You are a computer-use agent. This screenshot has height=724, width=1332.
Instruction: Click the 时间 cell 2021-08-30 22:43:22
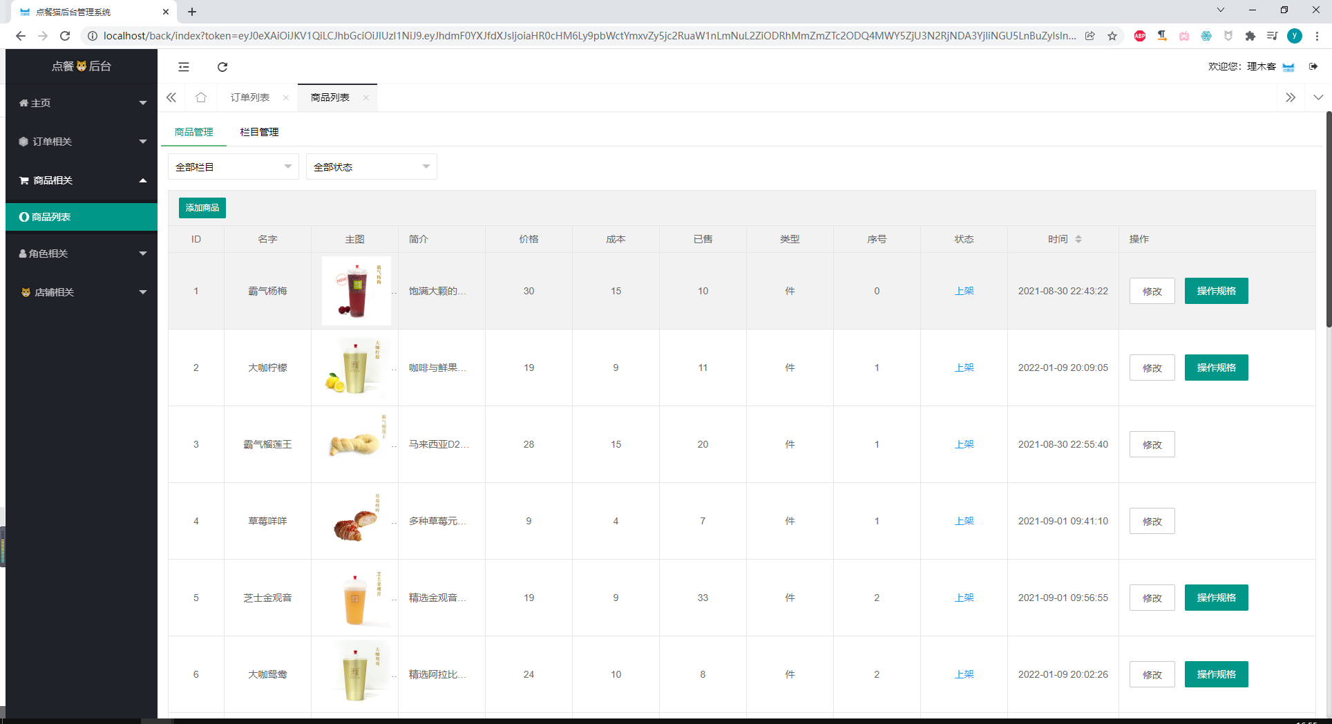[1063, 291]
